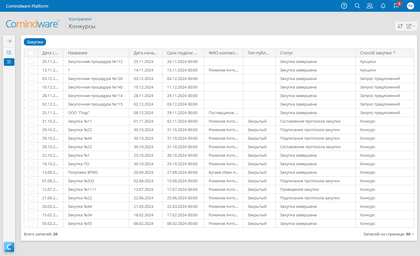Toggle the select-all checkbox in table header
Image resolution: width=420 pixels, height=256 pixels.
pos(31,53)
